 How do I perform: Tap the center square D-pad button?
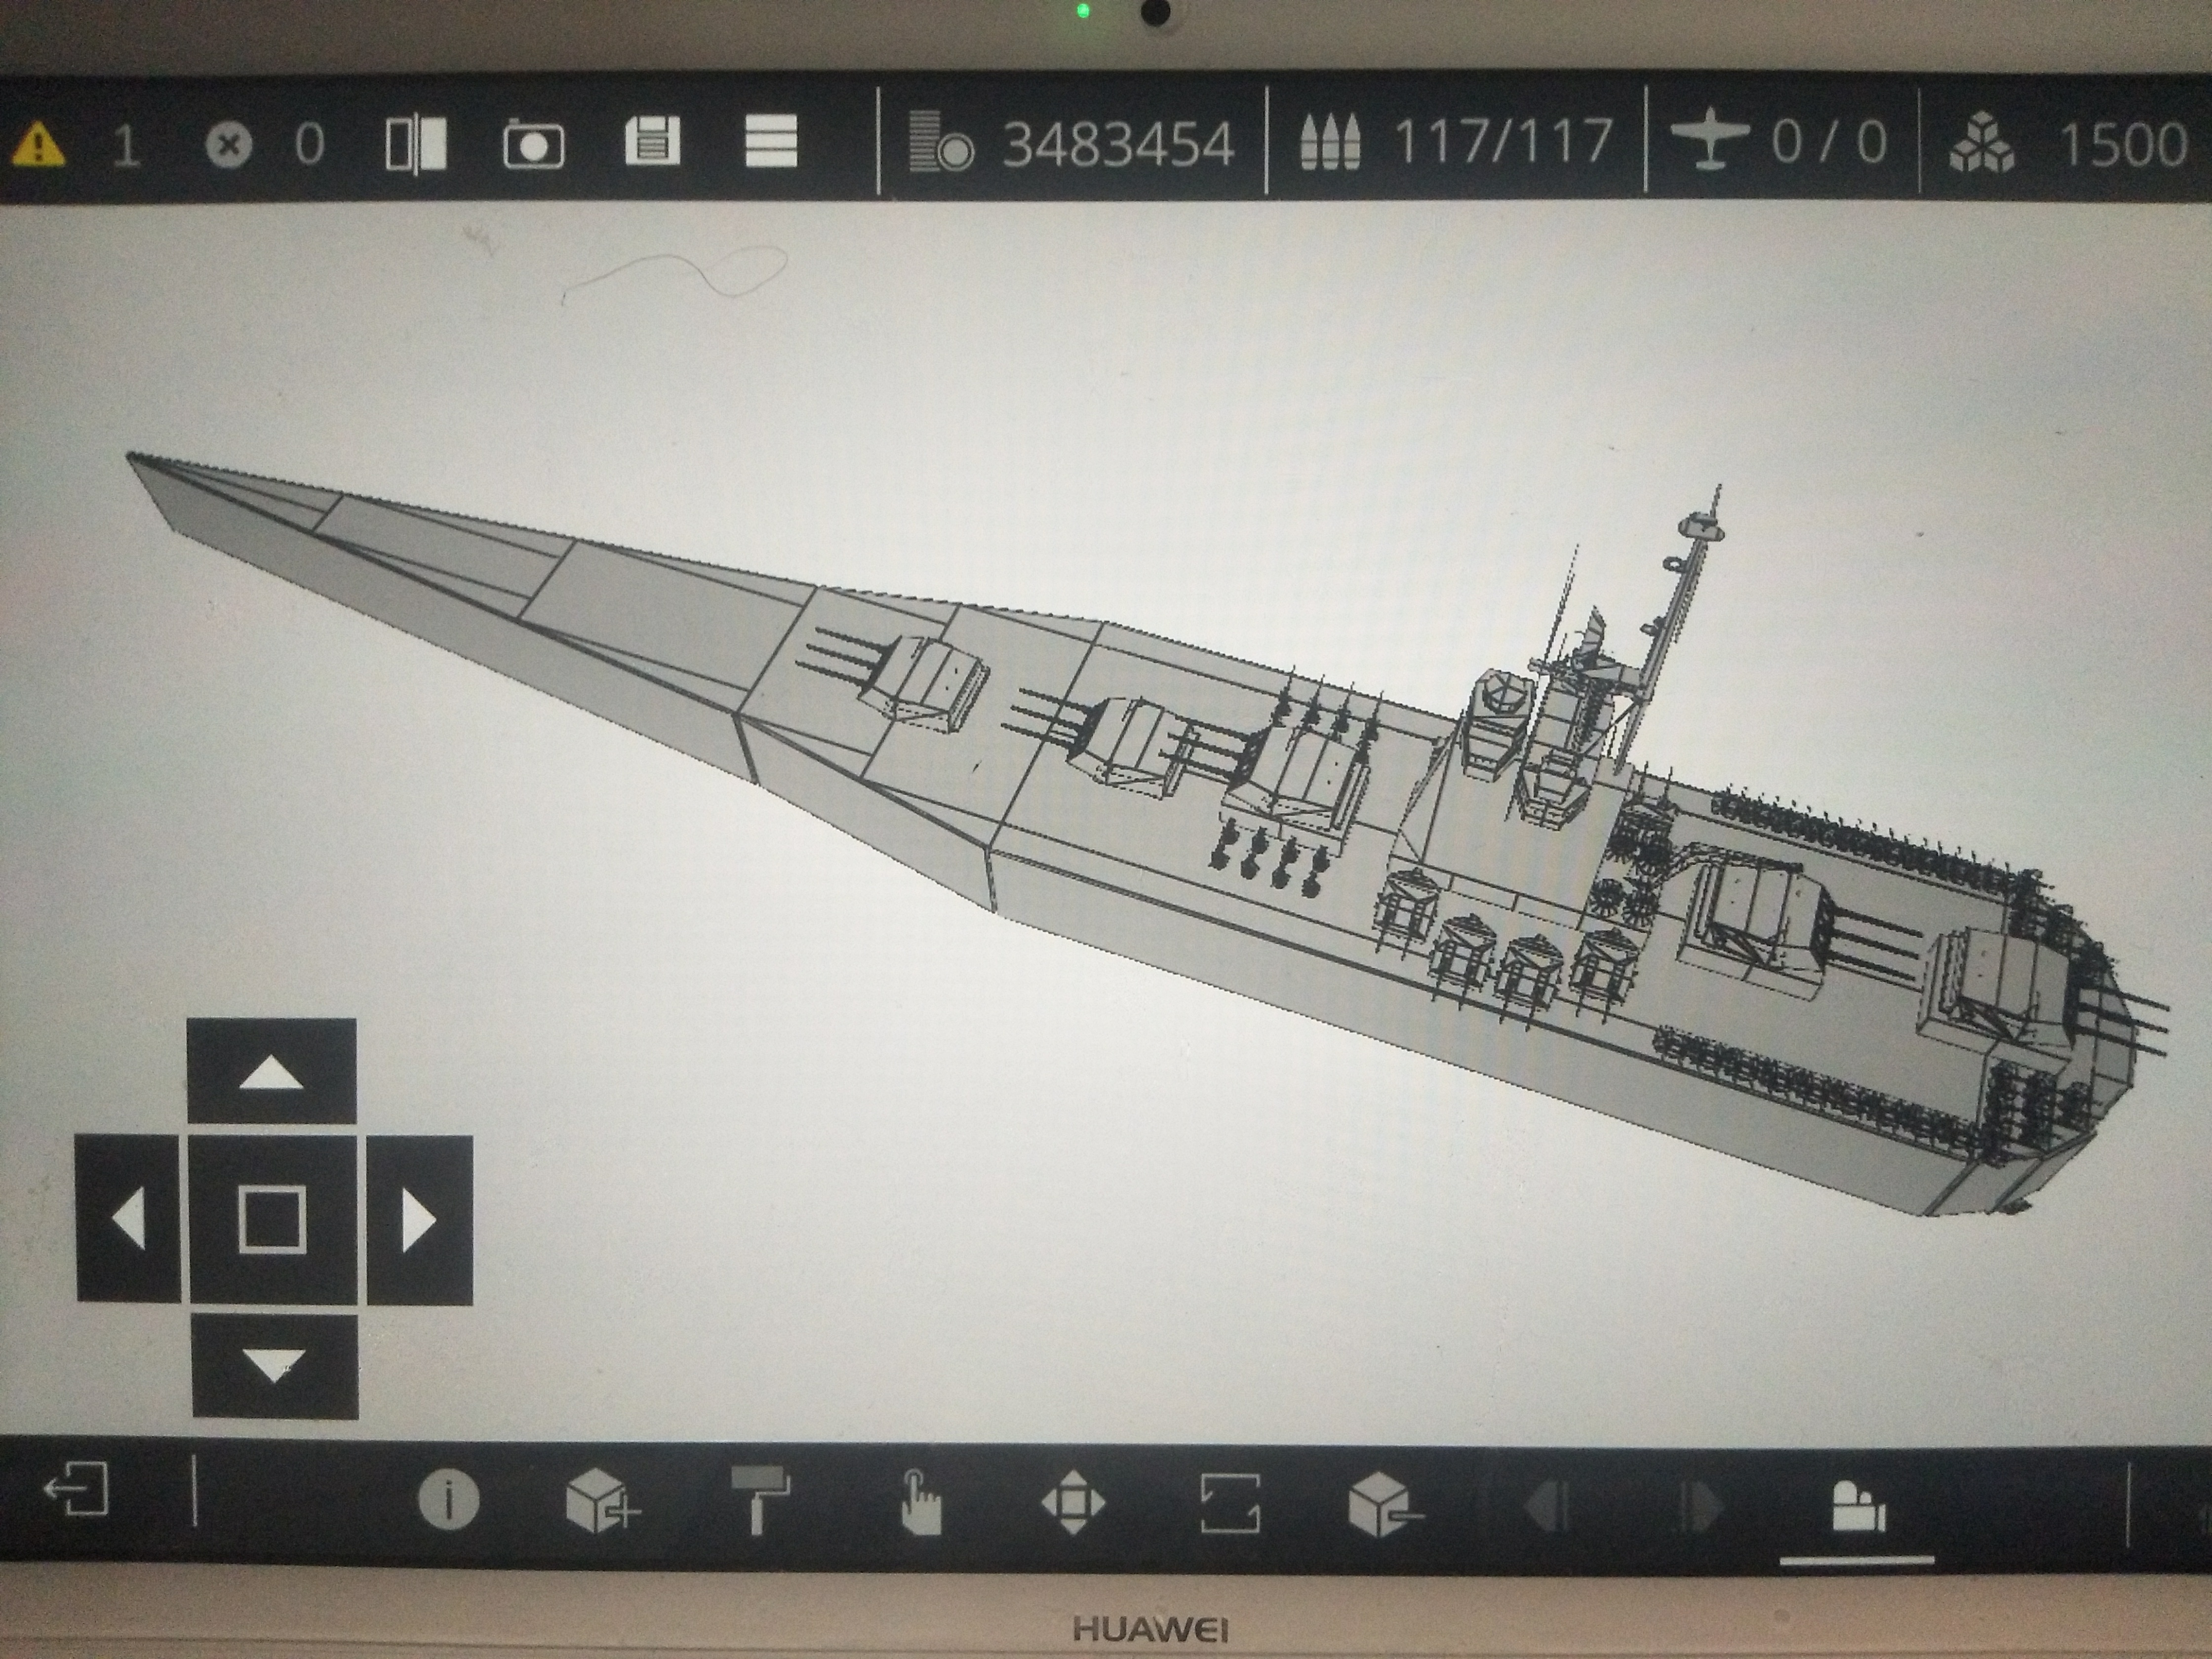(x=273, y=1219)
